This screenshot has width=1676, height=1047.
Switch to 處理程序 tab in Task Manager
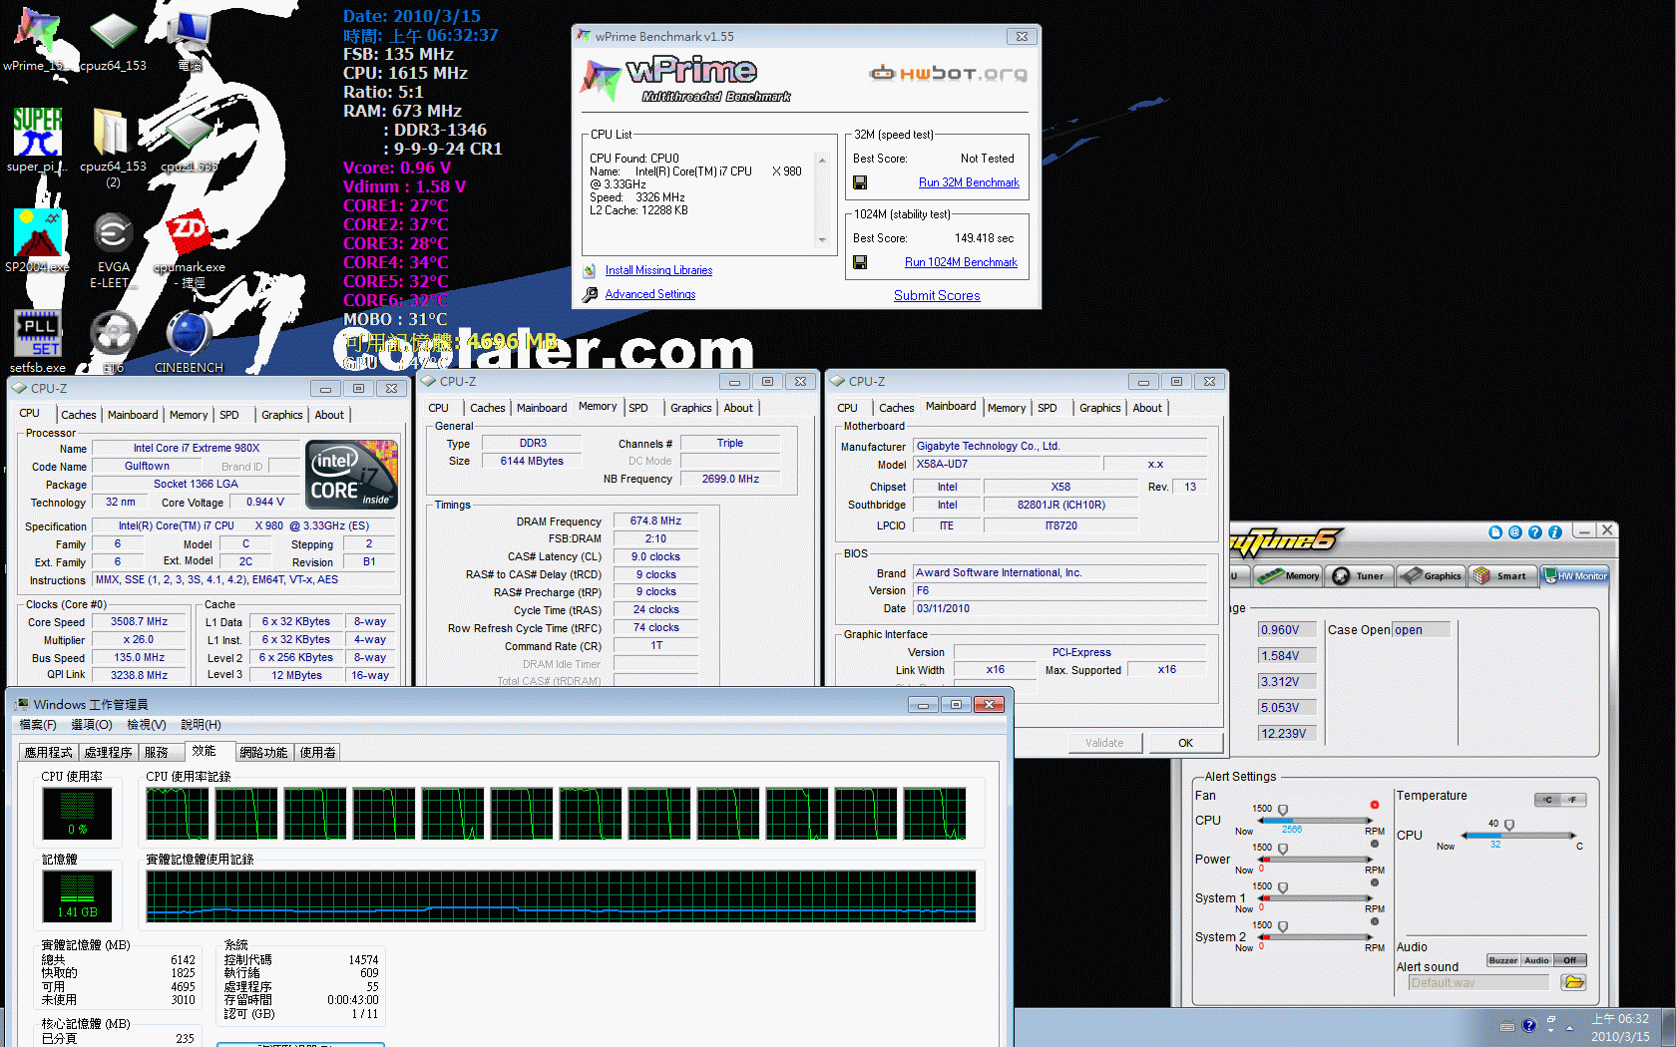(108, 753)
